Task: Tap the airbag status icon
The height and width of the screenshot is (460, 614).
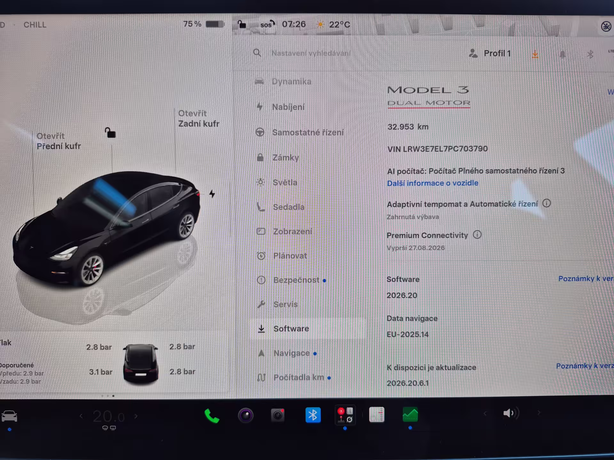Action: coord(606,26)
